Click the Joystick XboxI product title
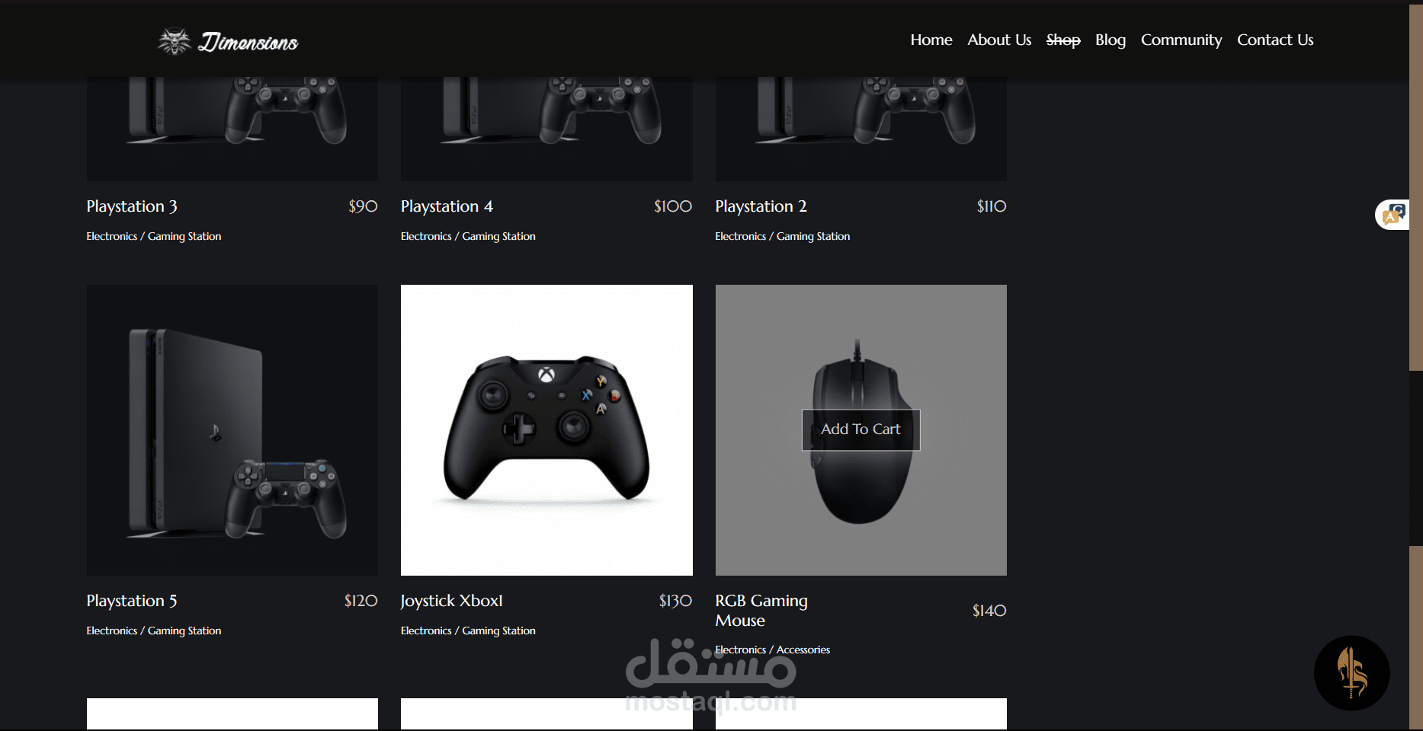The height and width of the screenshot is (731, 1423). point(452,601)
